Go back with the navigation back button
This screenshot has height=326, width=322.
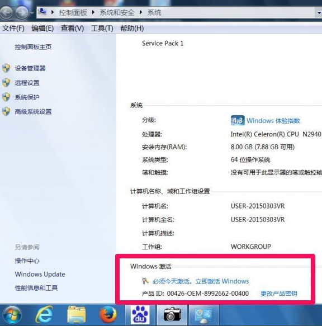coord(7,12)
